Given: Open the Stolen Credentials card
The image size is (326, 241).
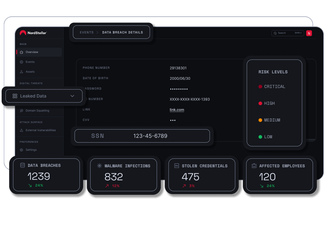Looking at the screenshot, I should (x=201, y=175).
